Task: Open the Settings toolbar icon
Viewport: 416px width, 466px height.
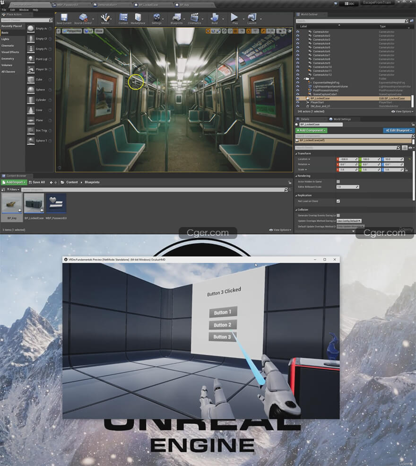Action: pos(156,18)
